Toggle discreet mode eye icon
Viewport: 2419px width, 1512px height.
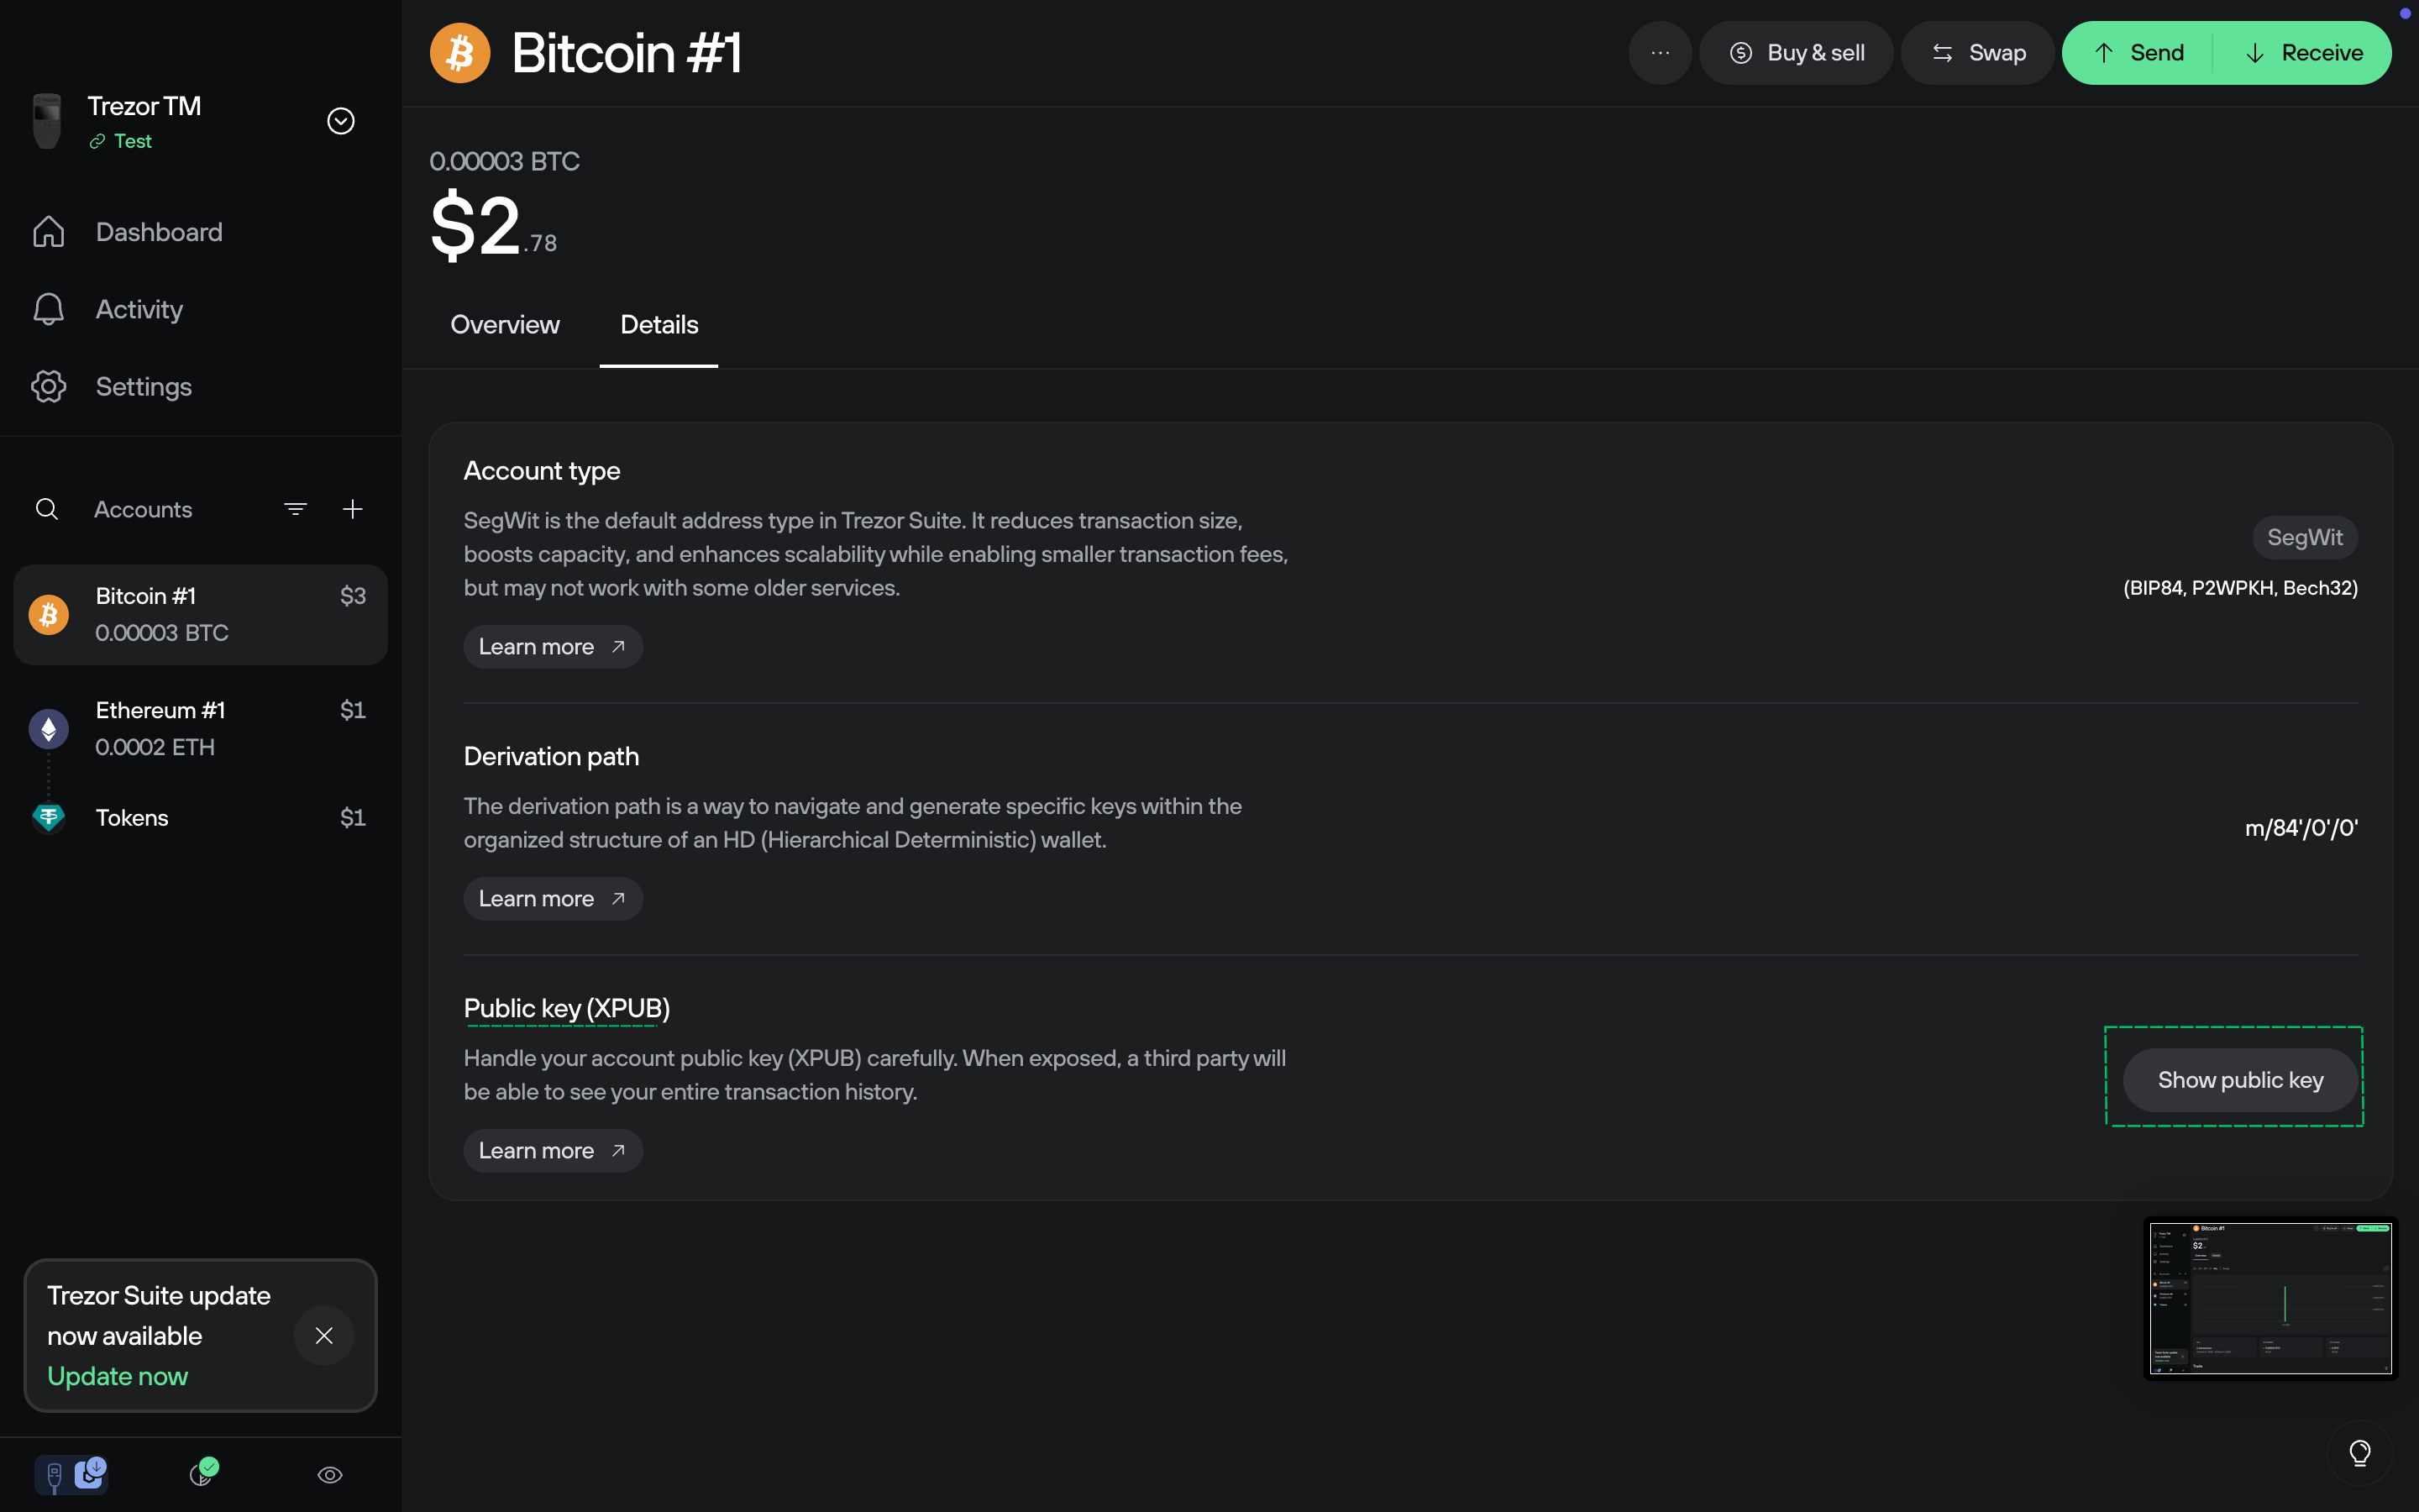click(x=330, y=1475)
